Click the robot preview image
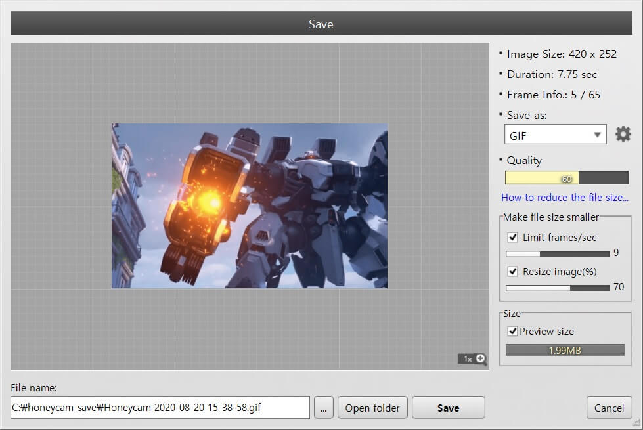This screenshot has height=430, width=643. (250, 205)
